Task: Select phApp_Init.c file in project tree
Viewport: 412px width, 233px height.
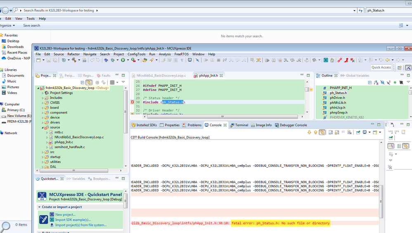Action: pyautogui.click(x=63, y=142)
